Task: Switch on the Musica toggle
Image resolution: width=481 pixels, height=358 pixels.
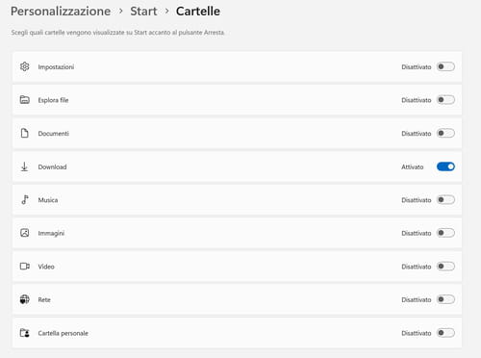Action: [445, 199]
